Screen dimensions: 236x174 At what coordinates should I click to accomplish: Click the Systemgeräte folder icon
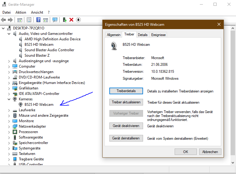15,148
